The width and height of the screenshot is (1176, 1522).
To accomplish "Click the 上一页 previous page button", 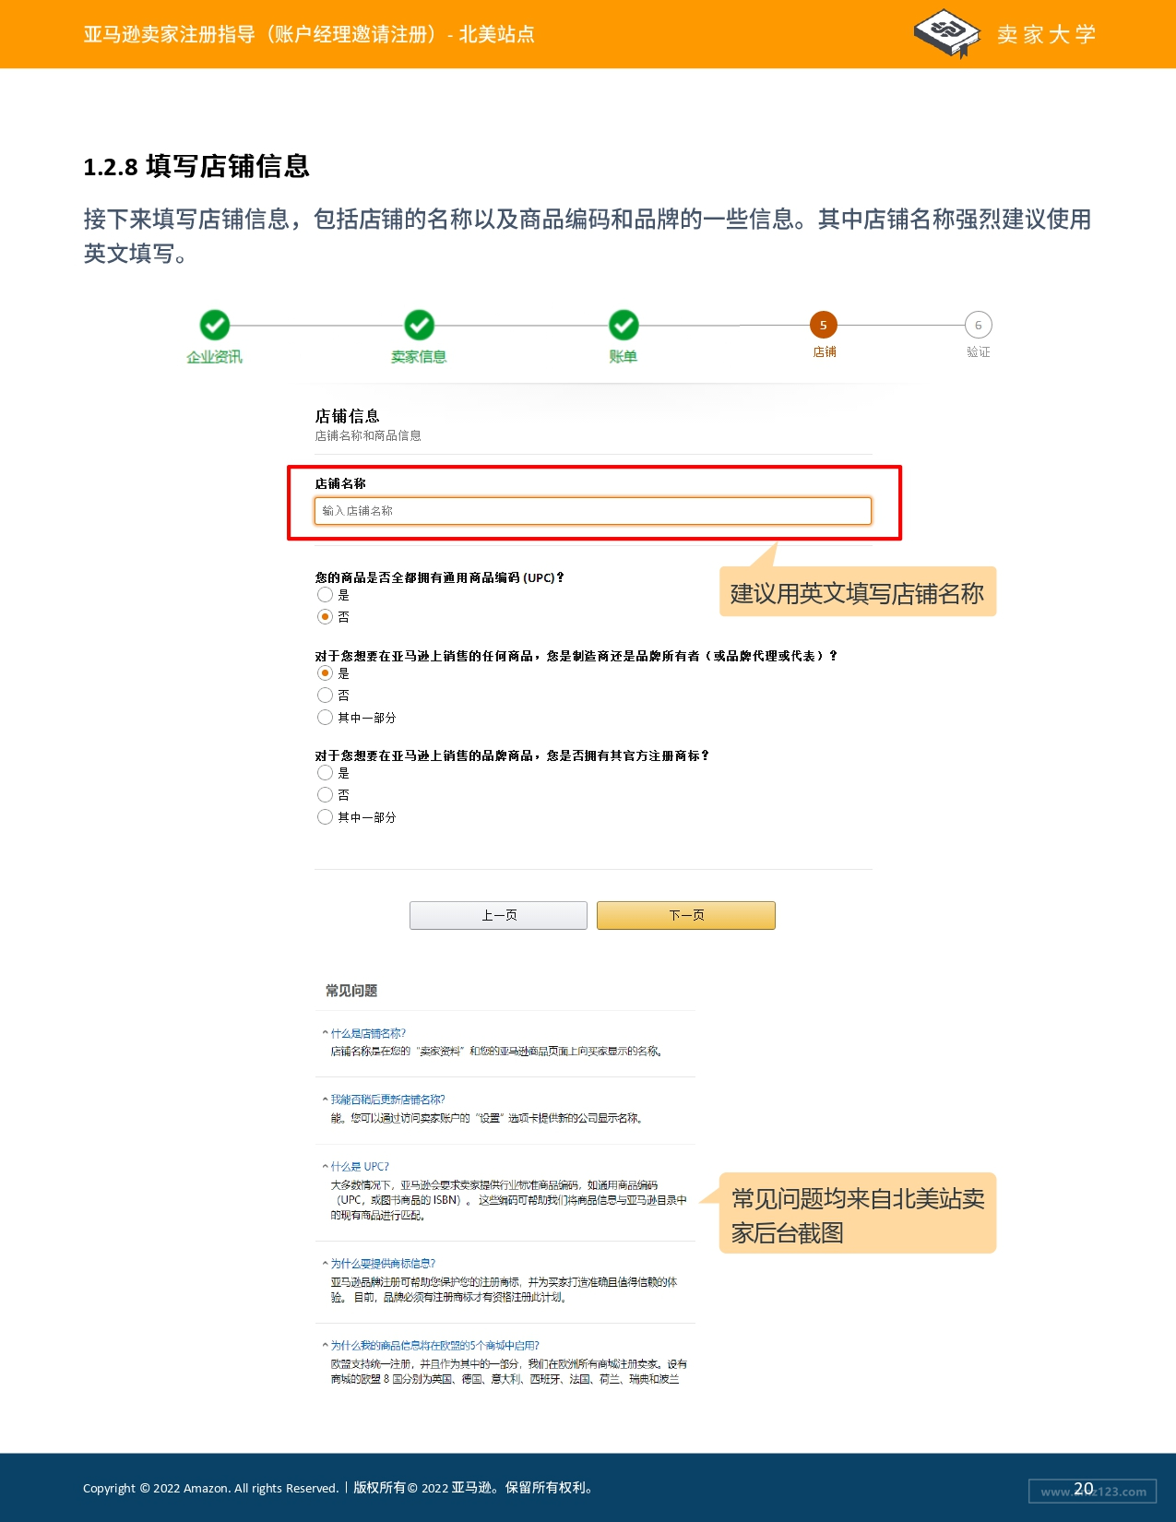I will [x=498, y=915].
